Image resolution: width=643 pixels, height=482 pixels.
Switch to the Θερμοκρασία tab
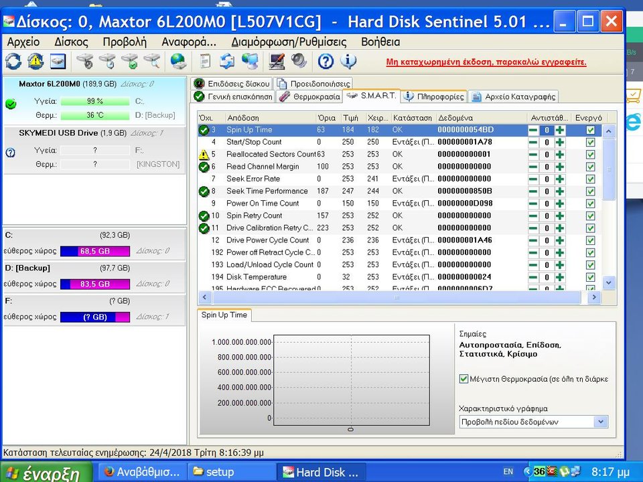point(309,96)
